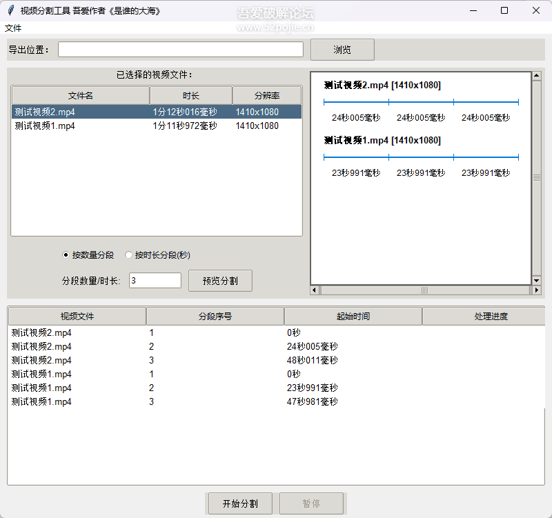Image resolution: width=552 pixels, height=518 pixels.
Task: Select 测试视频1.mp4 segment 1 row
Action: 276,374
